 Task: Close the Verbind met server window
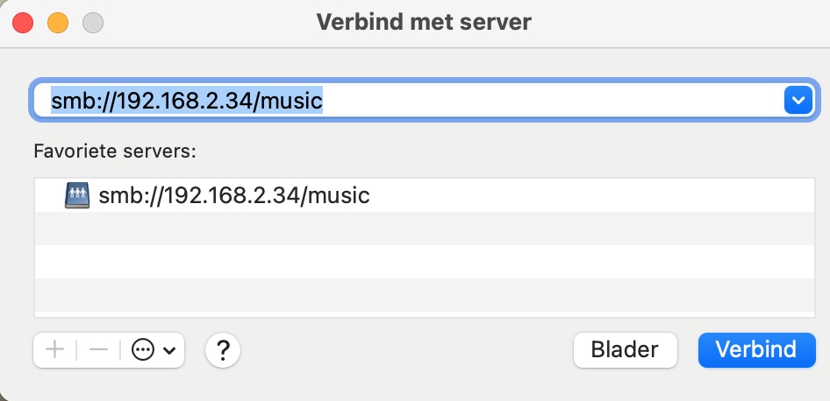click(x=23, y=24)
